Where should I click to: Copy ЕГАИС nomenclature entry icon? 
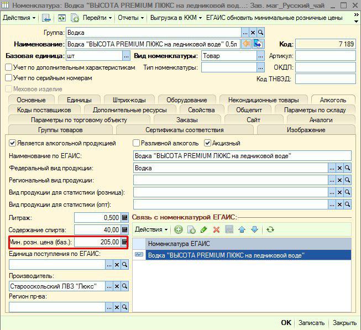[191, 229]
